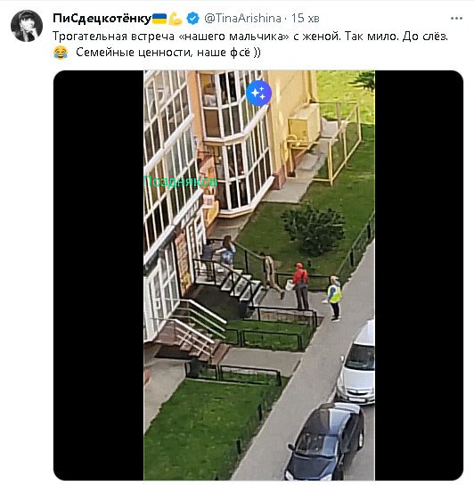Click the right black bar of the video
Viewport: 474px width, 485px height.
tap(419, 275)
